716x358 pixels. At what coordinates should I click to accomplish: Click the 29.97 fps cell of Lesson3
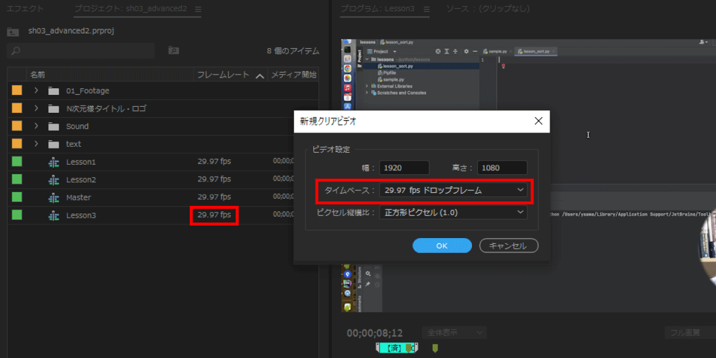(x=214, y=215)
